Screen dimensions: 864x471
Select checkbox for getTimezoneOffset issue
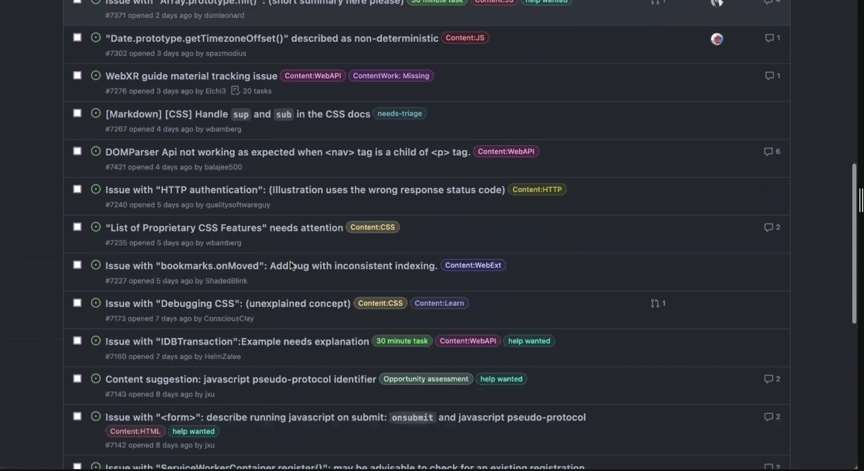77,37
